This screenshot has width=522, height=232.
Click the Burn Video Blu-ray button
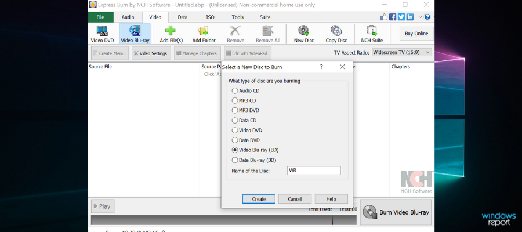(x=396, y=212)
